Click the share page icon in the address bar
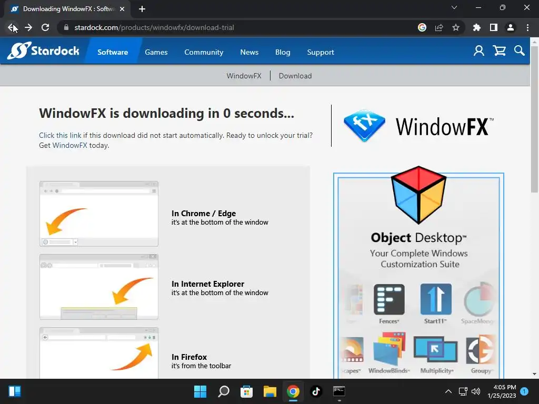 (x=439, y=27)
